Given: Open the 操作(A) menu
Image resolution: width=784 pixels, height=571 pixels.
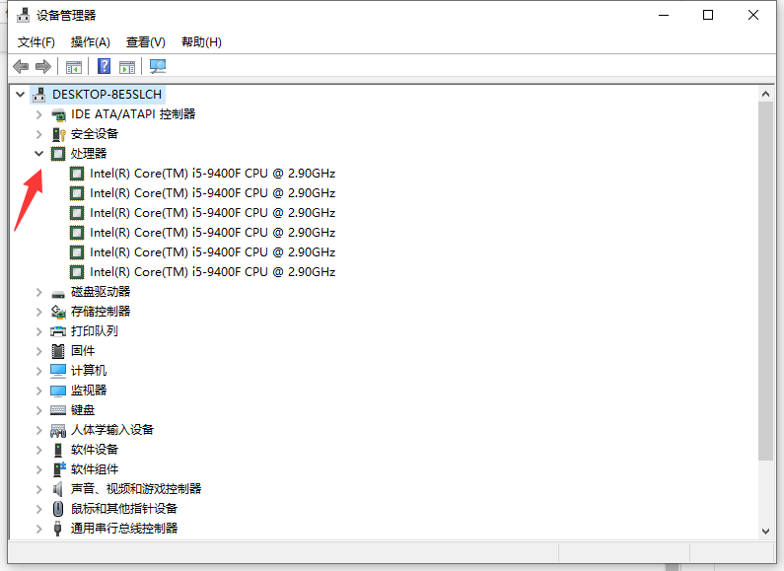Looking at the screenshot, I should pos(90,42).
